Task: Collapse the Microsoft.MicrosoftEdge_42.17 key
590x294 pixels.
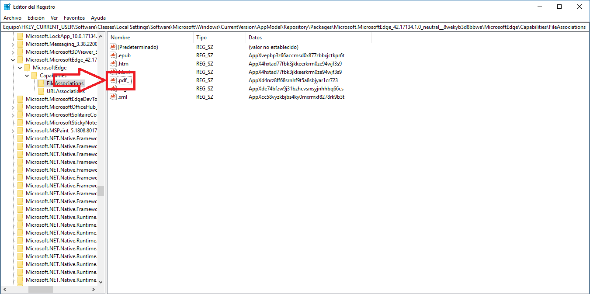Action: coord(13,60)
